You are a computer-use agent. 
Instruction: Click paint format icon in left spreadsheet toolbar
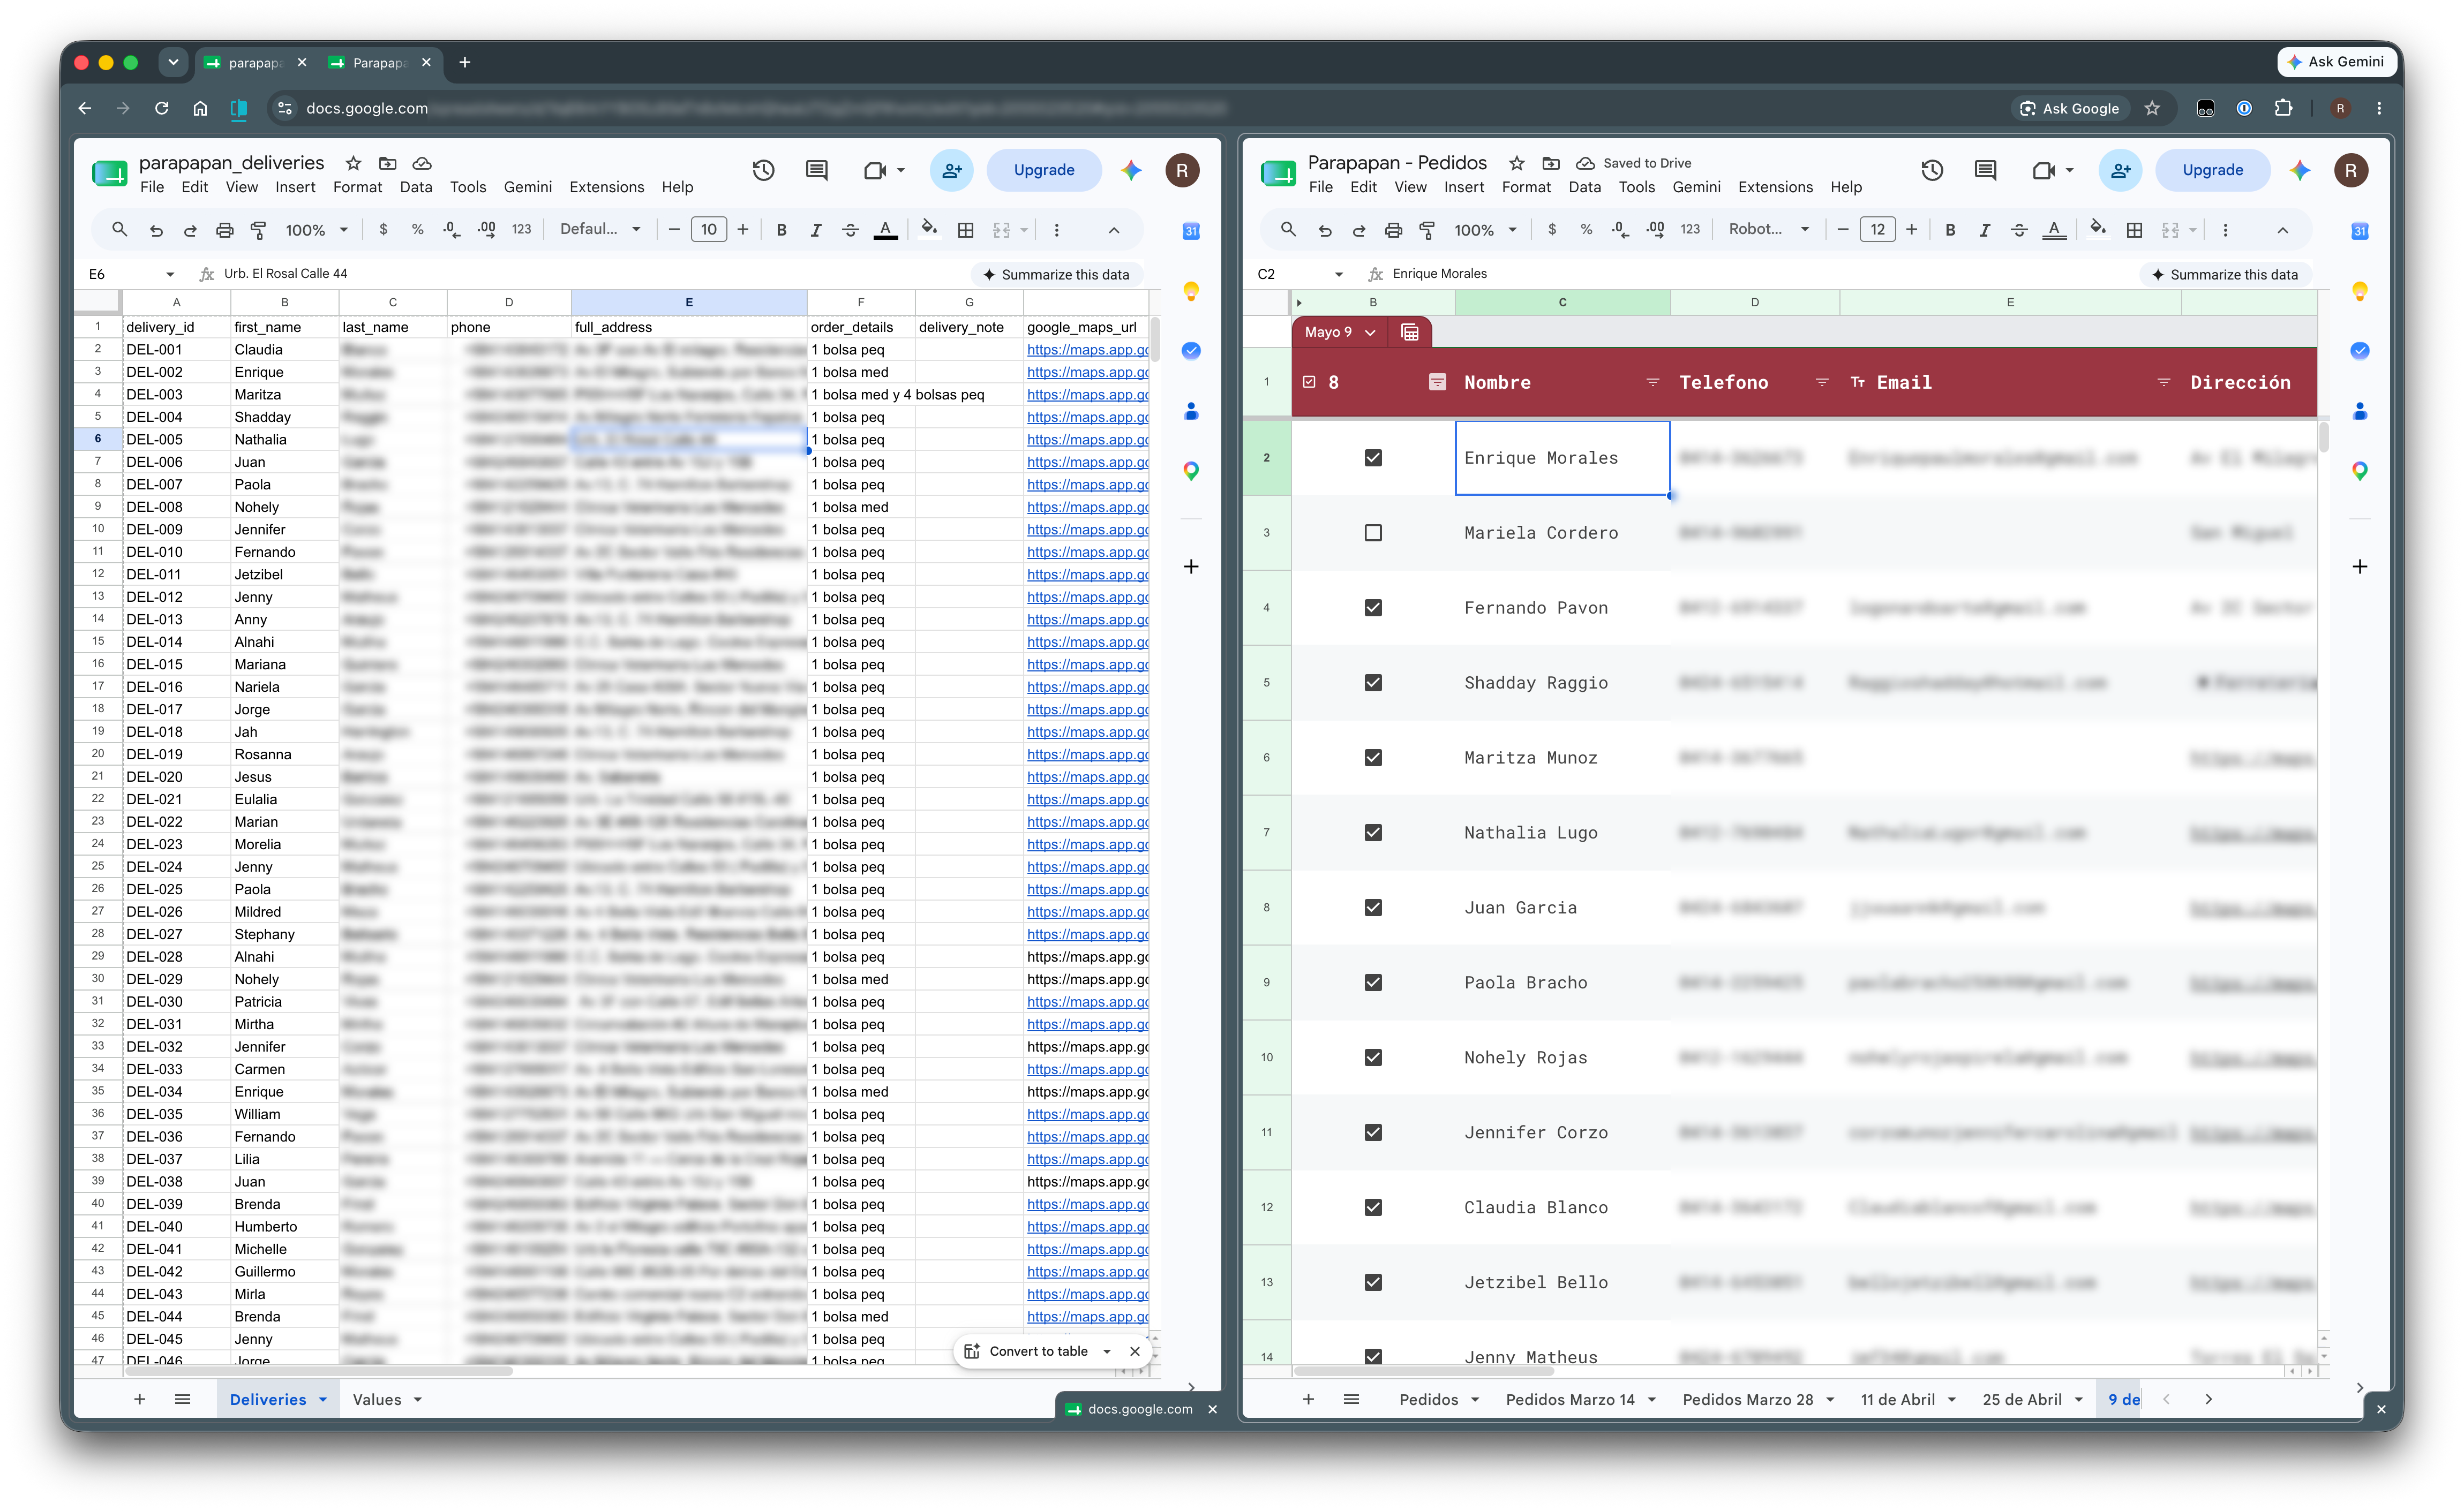[x=258, y=230]
